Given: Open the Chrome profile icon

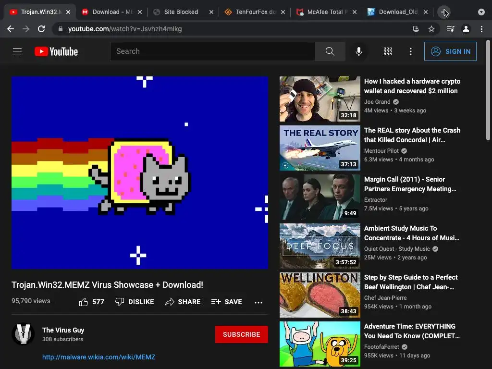Looking at the screenshot, I should coord(466,29).
